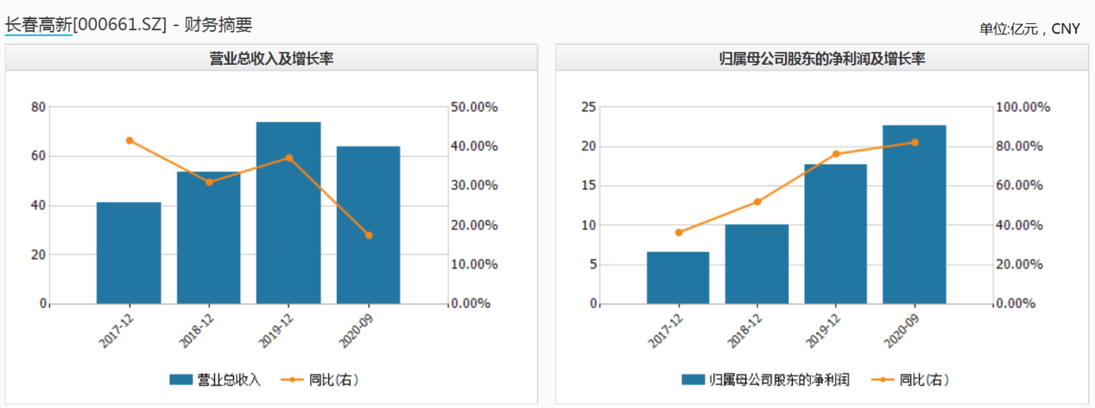Select 2020-09 bar in revenue chart
1095x408 pixels.
[x=369, y=225]
